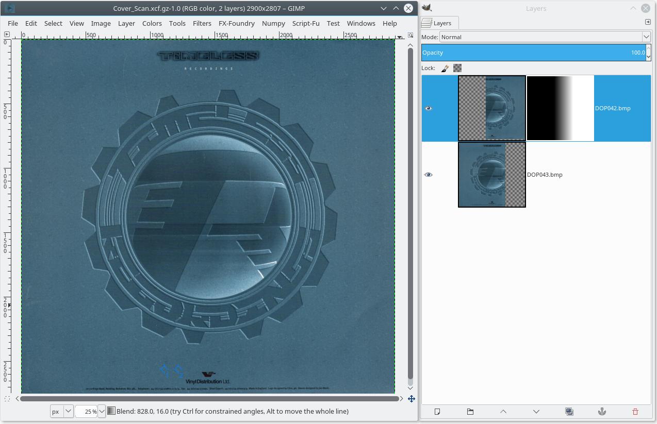
Task: Open the Select menu
Action: pyautogui.click(x=53, y=23)
